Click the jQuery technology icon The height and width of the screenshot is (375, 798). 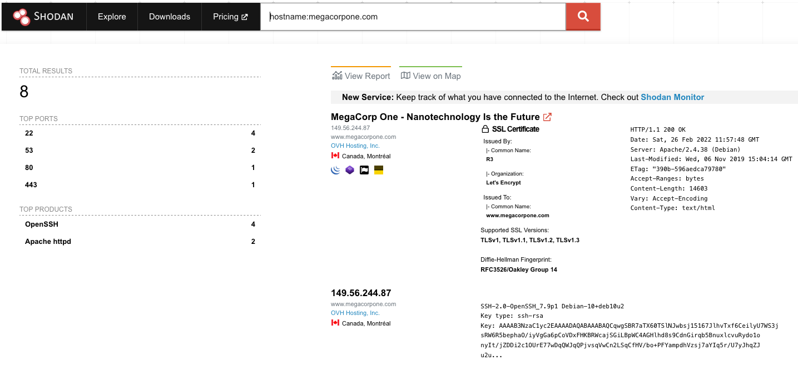click(x=335, y=170)
